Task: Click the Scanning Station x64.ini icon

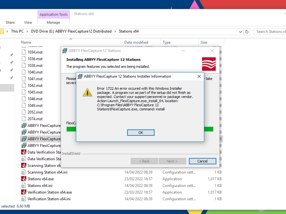Action: (23, 172)
